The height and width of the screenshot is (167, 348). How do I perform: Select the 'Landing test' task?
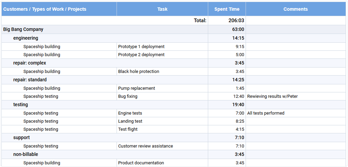[x=130, y=121]
